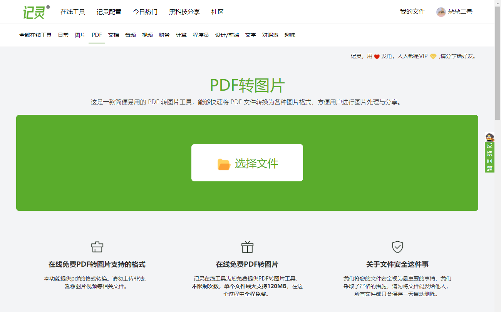Switch to the 程序员 category tab
The width and height of the screenshot is (501, 312).
coord(201,35)
